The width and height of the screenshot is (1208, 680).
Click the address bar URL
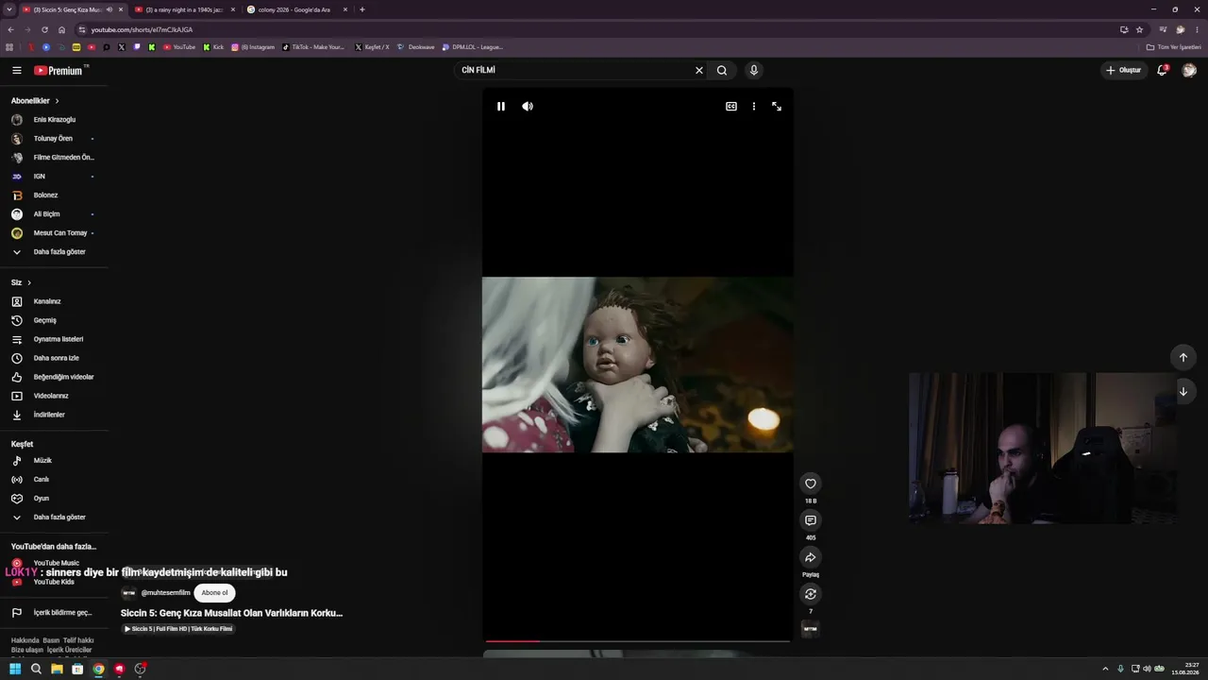tap(142, 29)
